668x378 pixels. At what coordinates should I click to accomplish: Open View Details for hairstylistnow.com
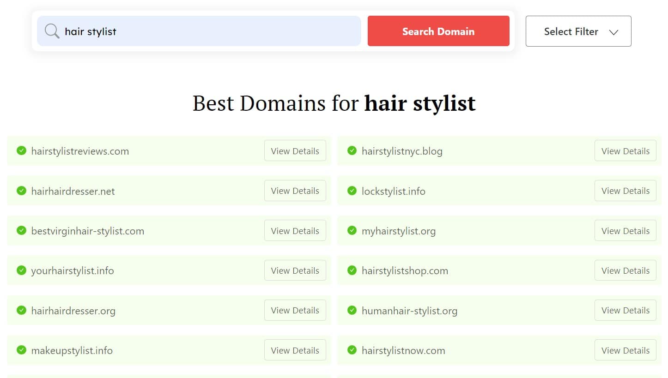click(x=625, y=350)
